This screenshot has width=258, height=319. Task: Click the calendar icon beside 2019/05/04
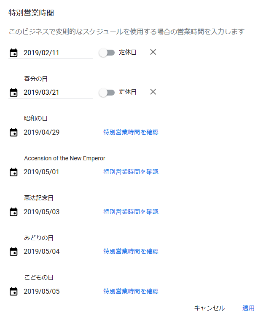click(x=13, y=251)
